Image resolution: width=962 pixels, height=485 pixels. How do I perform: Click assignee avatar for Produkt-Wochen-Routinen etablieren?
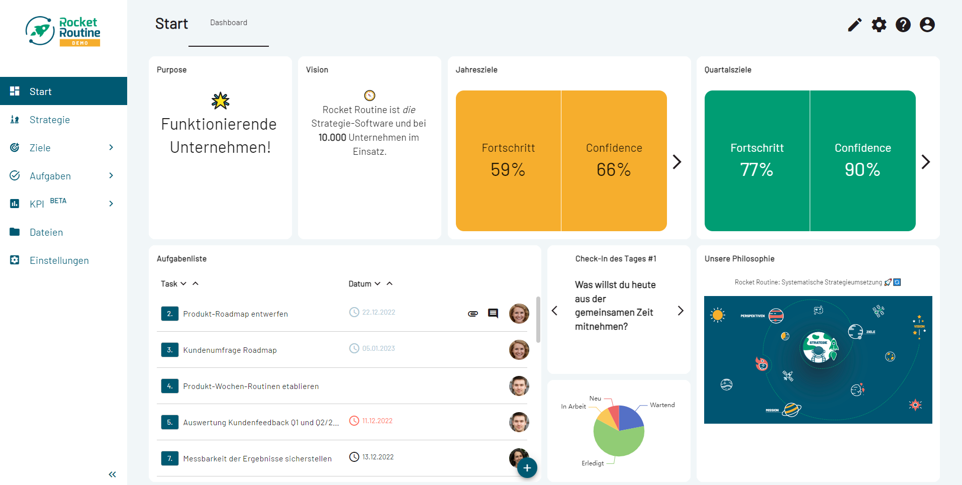pos(519,386)
